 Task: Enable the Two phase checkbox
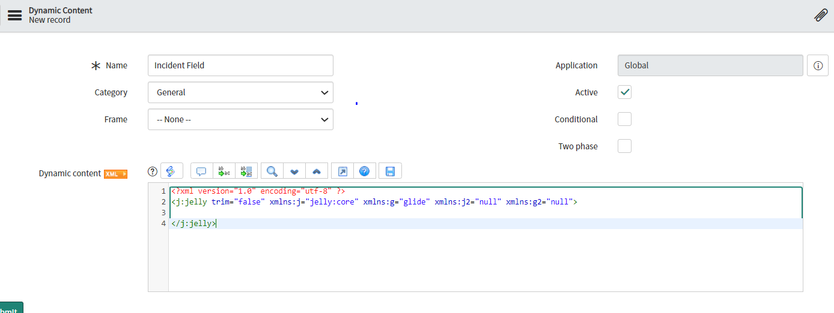click(625, 146)
